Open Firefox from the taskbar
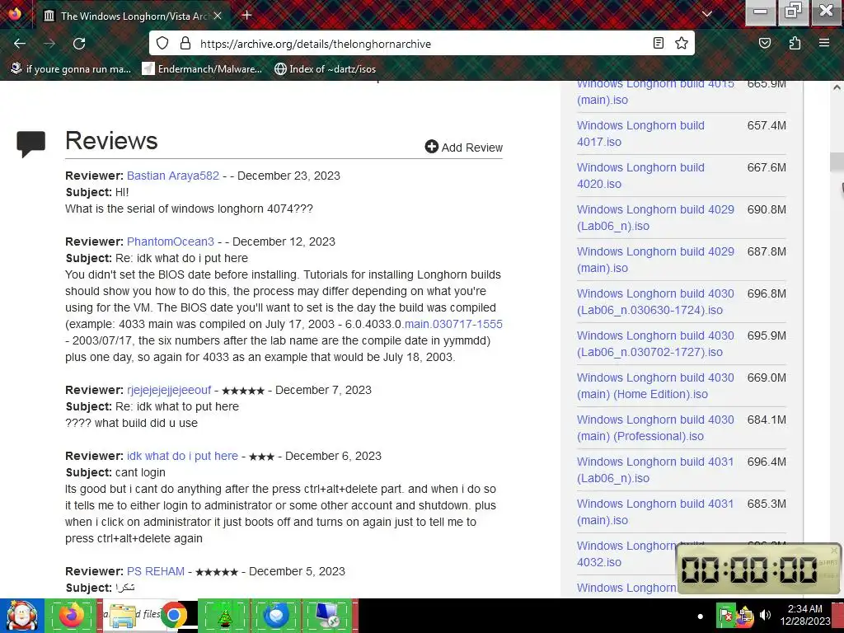The width and height of the screenshot is (844, 633). (x=73, y=615)
